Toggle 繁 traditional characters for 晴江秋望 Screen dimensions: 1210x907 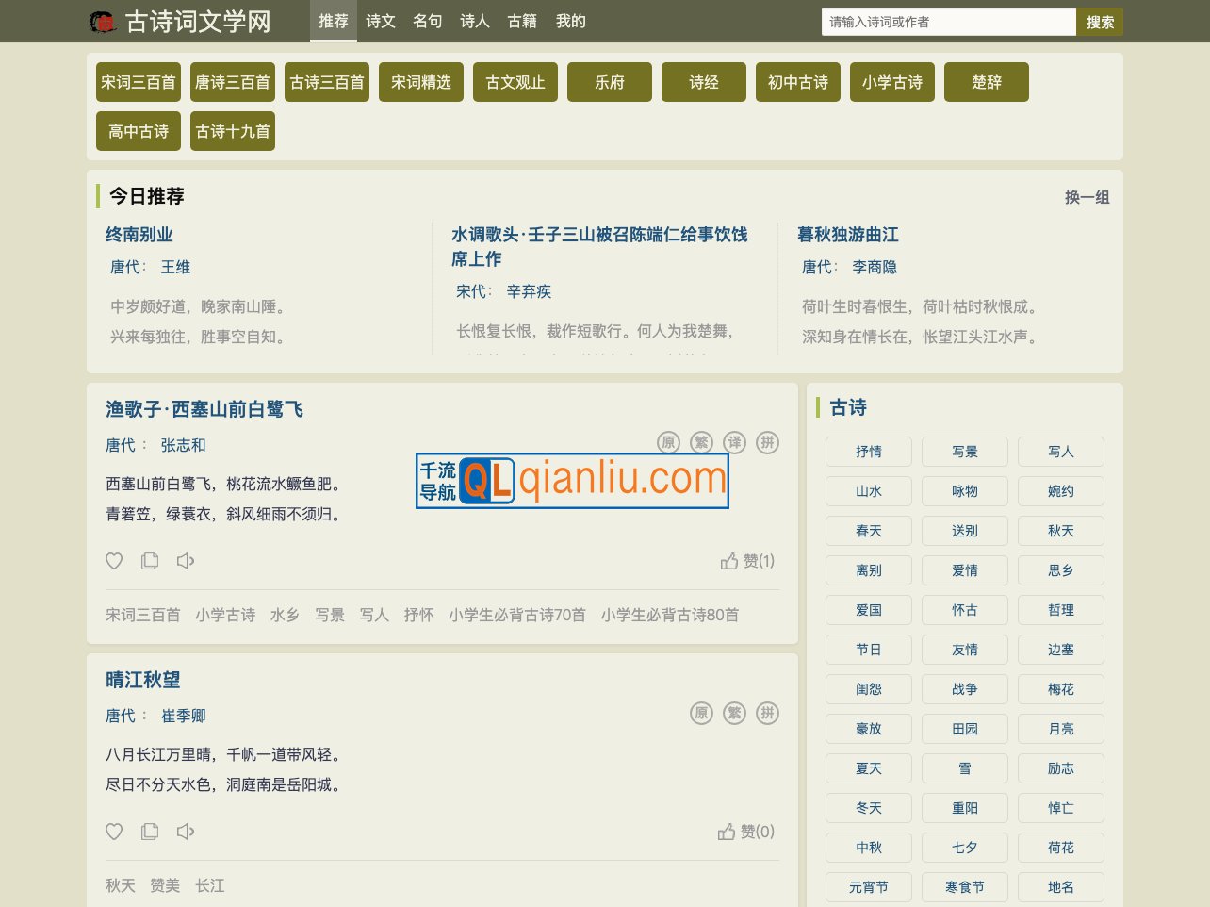pos(734,714)
